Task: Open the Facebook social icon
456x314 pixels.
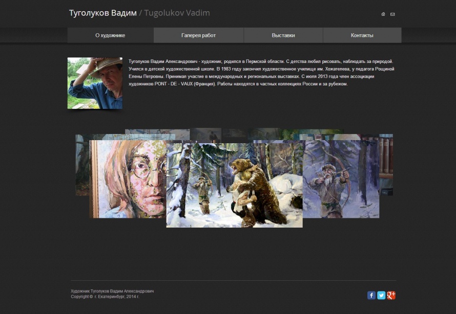Action: (x=371, y=295)
